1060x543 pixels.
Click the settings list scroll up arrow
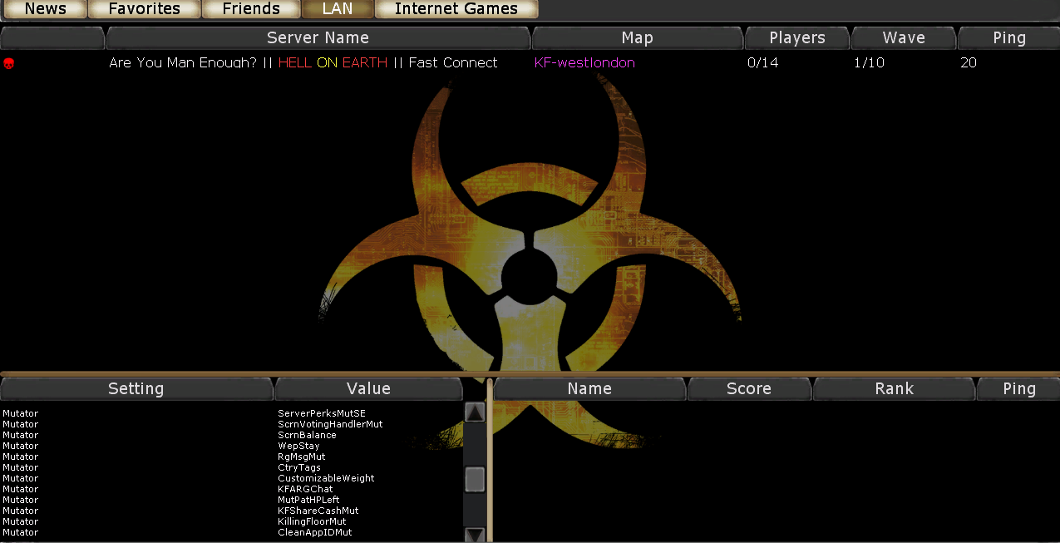(475, 412)
